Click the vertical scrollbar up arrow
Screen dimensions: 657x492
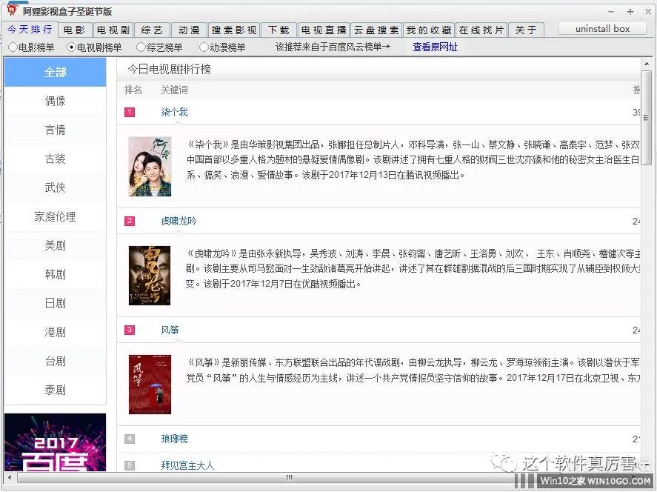(x=646, y=64)
